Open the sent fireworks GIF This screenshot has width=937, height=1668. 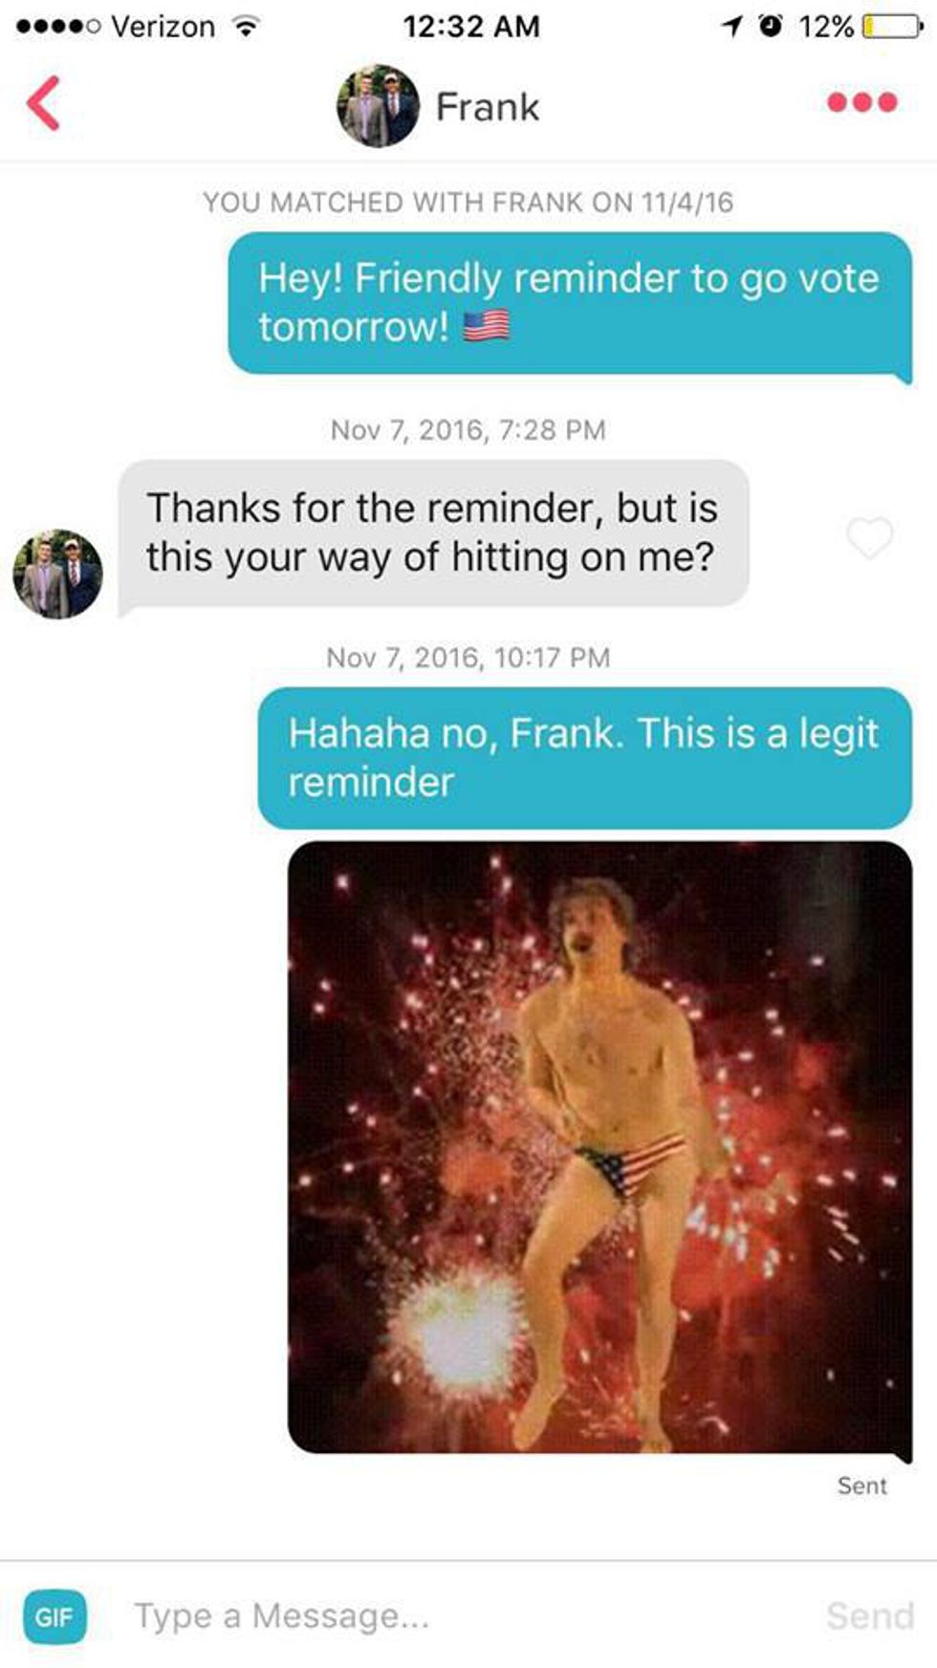pyautogui.click(x=599, y=1147)
